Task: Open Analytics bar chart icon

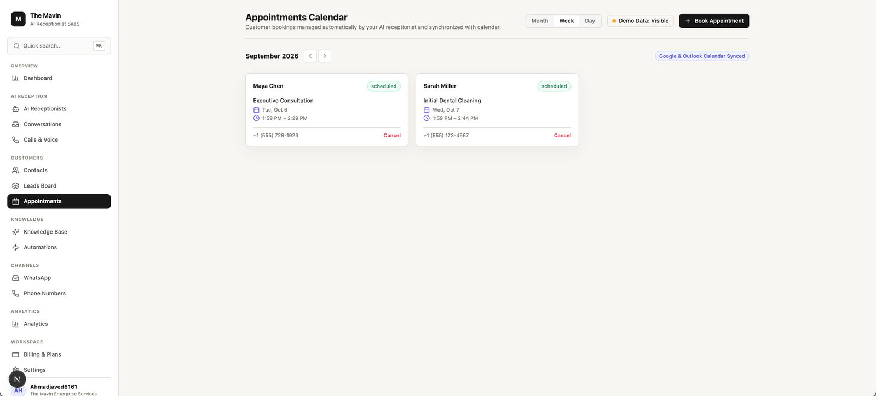Action: click(15, 324)
